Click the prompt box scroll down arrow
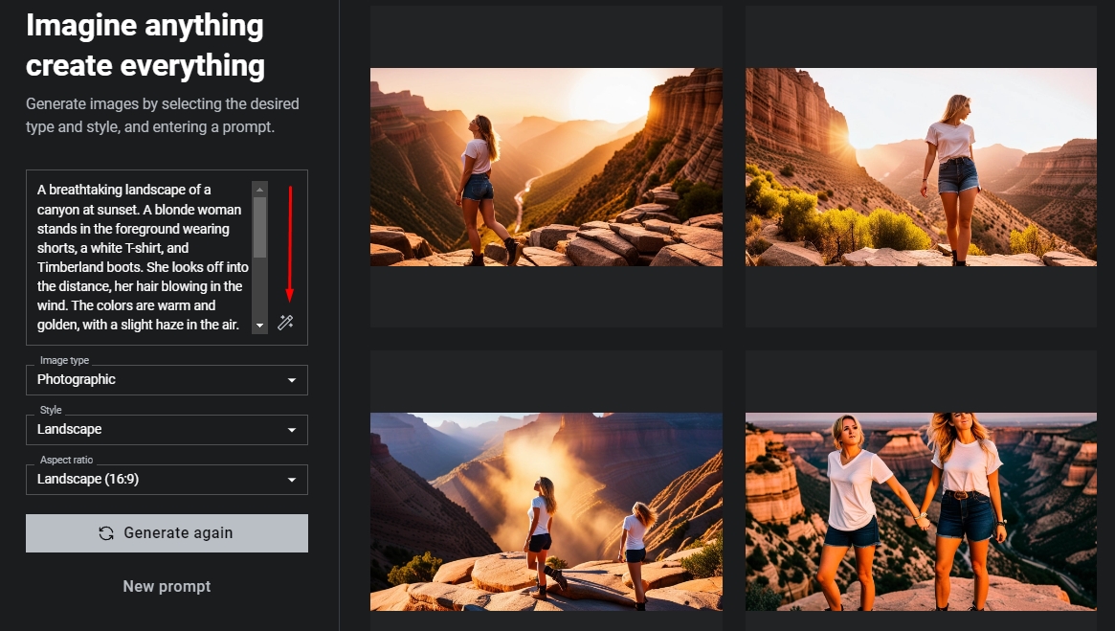 pyautogui.click(x=259, y=327)
